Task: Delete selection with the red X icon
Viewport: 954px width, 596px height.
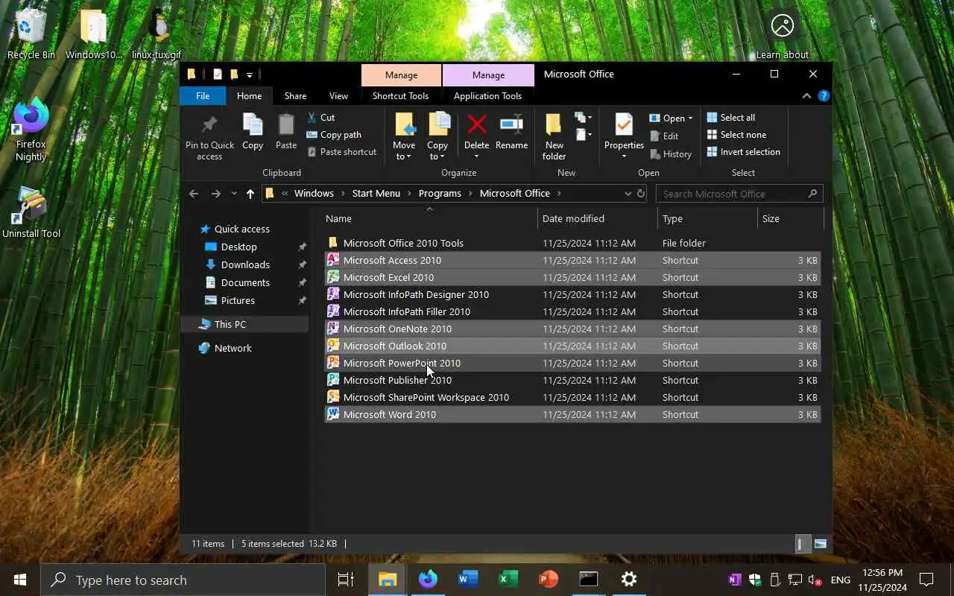Action: click(x=477, y=124)
